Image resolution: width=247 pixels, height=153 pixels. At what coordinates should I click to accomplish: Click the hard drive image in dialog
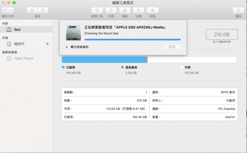tap(73, 33)
